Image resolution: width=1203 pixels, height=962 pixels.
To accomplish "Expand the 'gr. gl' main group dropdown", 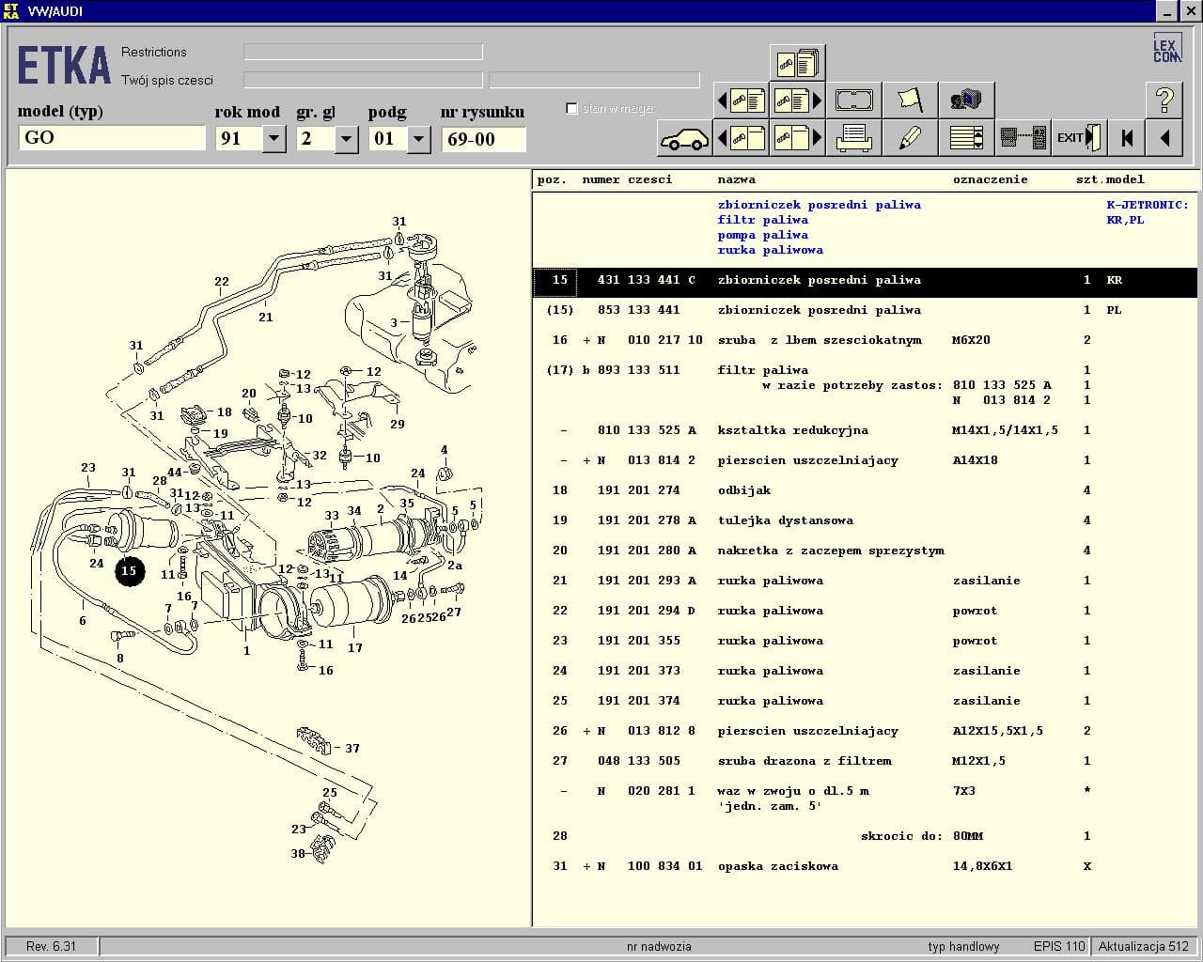I will click(x=346, y=139).
